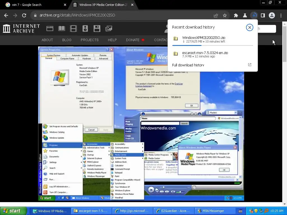Open Full download history
The width and height of the screenshot is (287, 215).
tap(188, 65)
